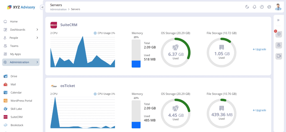
Task: Open the contacts icon in right panel
Action: click(x=278, y=45)
